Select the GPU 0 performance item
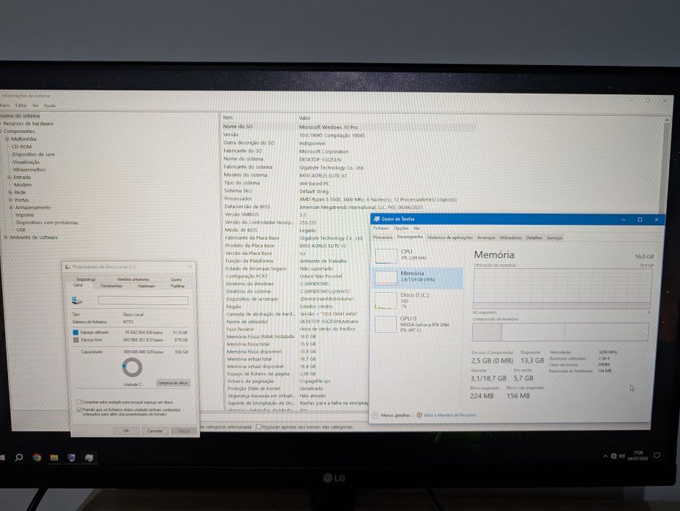This screenshot has width=680, height=511. click(x=417, y=324)
